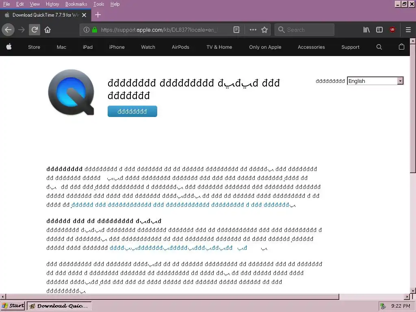Reload the page with the refresh icon
This screenshot has width=416, height=312.
point(35,30)
